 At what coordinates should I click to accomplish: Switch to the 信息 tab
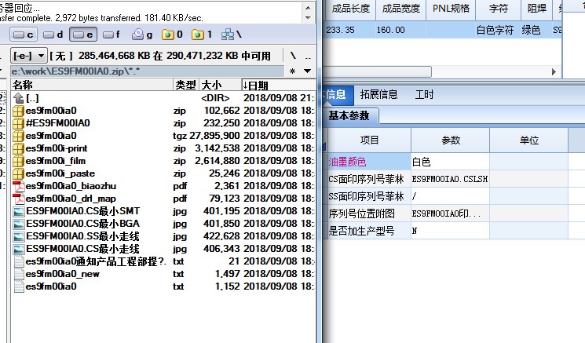[x=336, y=94]
